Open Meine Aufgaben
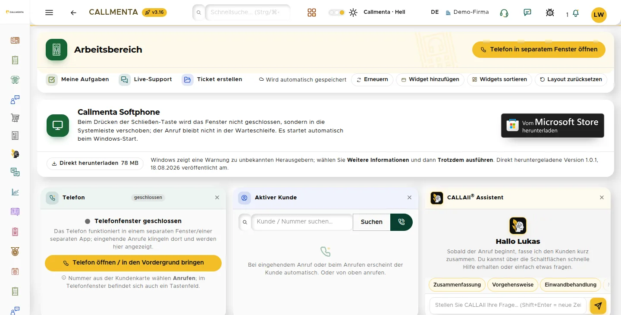621x315 pixels. 78,79
